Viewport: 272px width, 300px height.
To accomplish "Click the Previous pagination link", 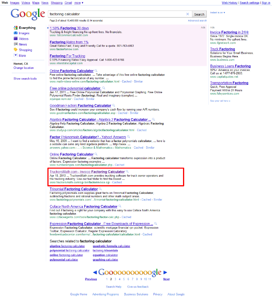I will click(x=91, y=279).
